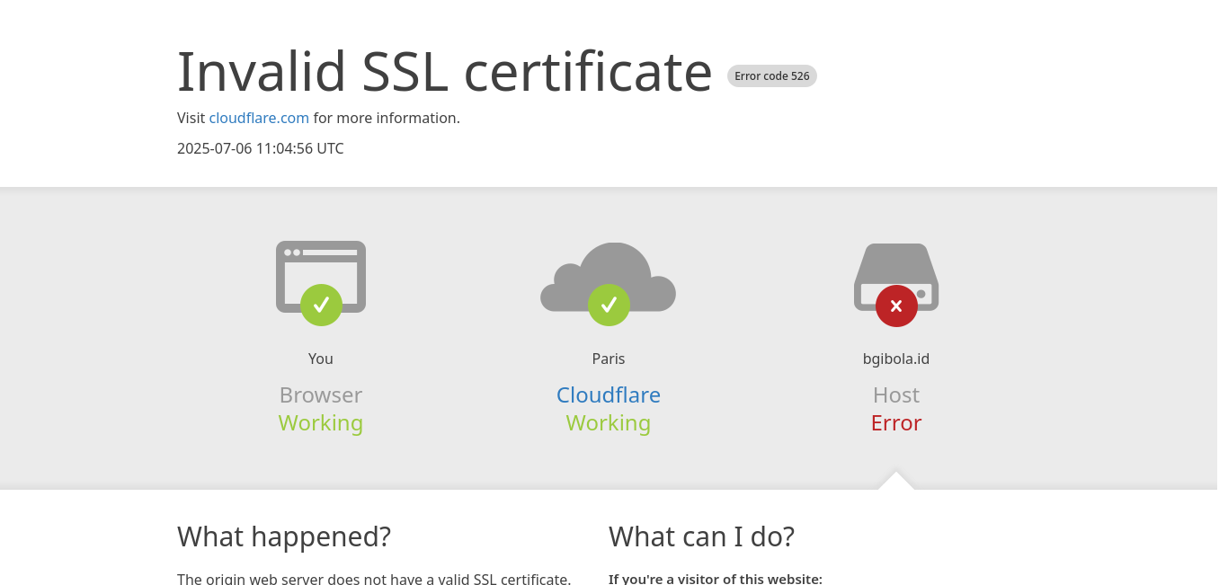This screenshot has width=1228, height=585.
Task: Click the What can I do? heading
Action: [x=701, y=536]
